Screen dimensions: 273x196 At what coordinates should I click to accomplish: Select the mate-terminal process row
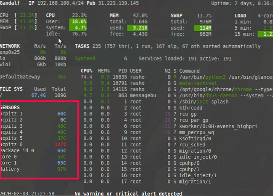coord(149,83)
